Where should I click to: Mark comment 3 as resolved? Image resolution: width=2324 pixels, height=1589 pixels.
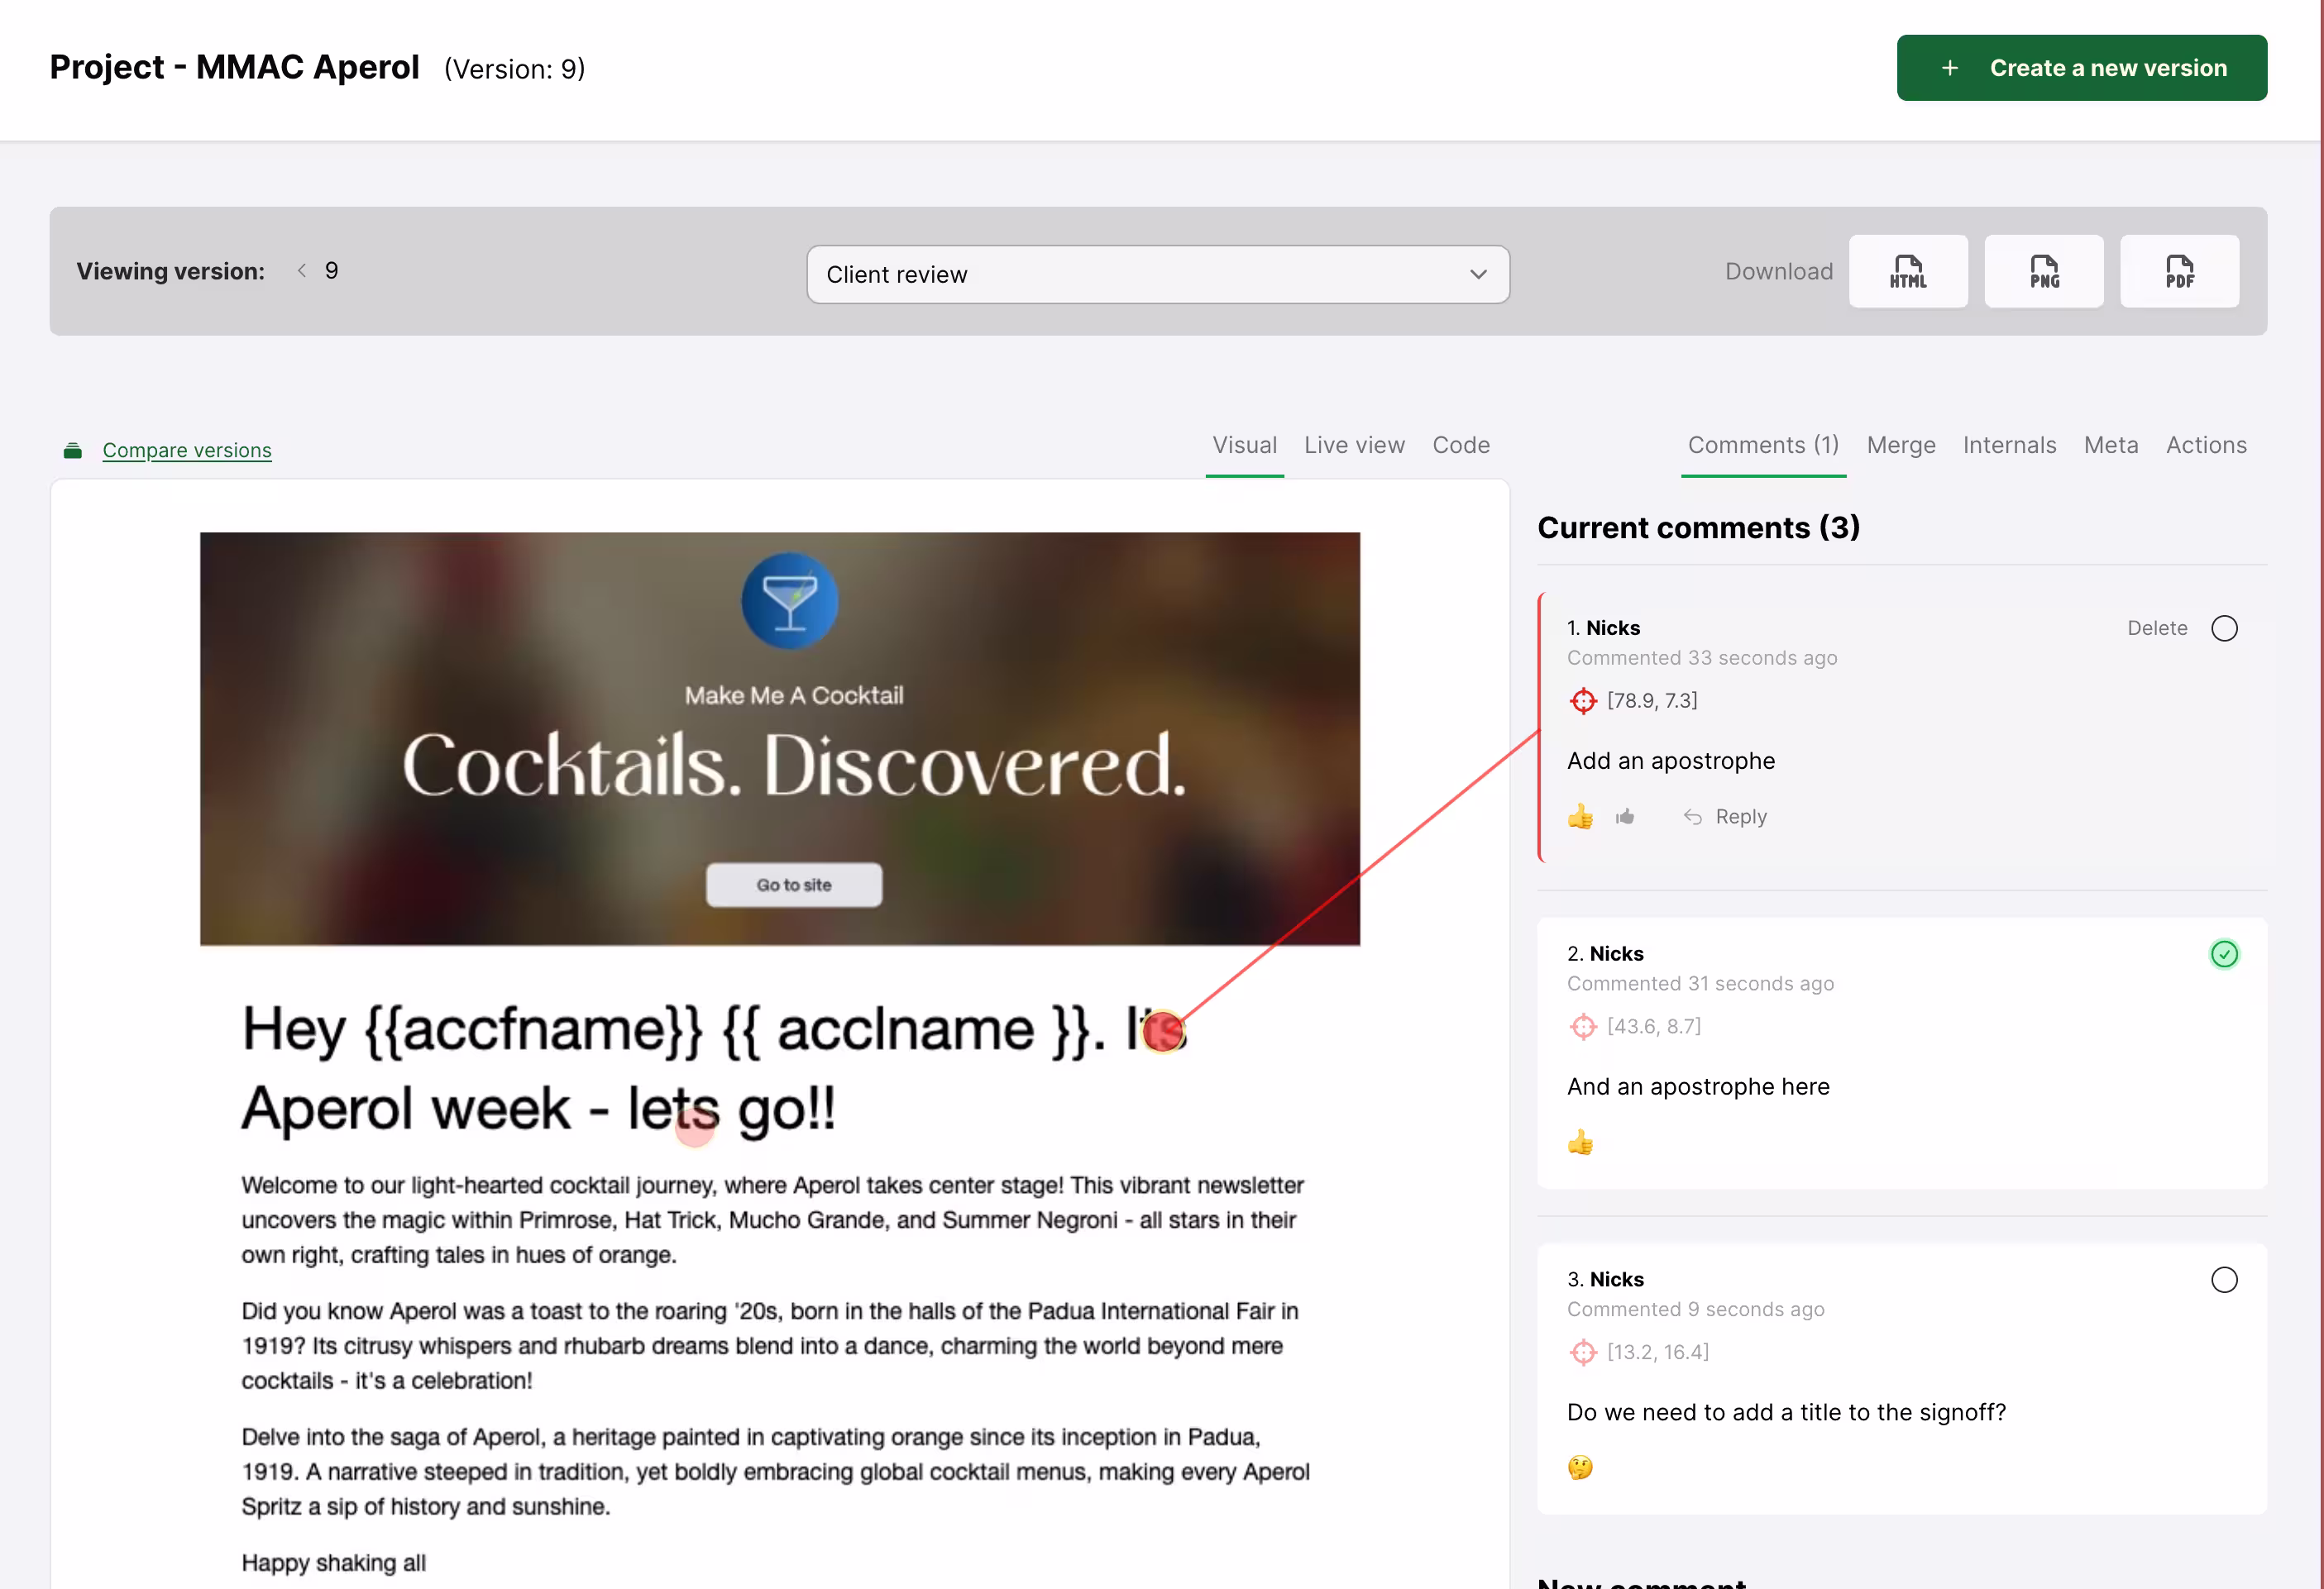tap(2223, 1280)
